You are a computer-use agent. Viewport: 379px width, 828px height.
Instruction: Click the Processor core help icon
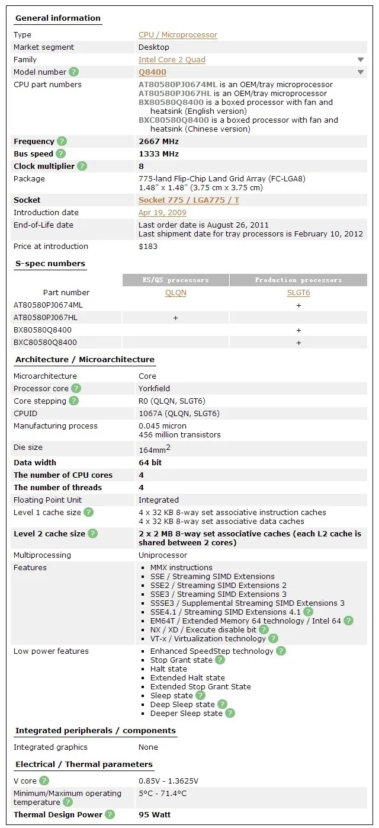click(x=76, y=388)
